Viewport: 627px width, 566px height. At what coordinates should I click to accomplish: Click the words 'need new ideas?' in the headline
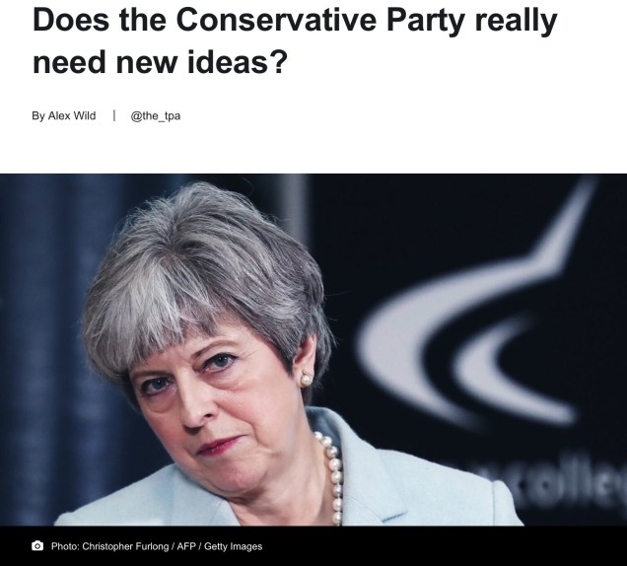(x=160, y=62)
